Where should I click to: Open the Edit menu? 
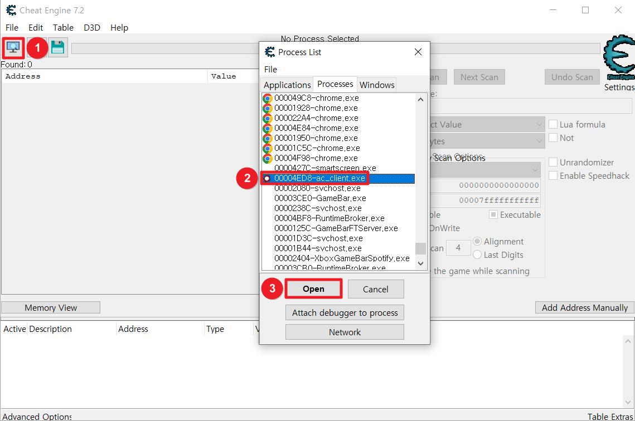pos(36,27)
